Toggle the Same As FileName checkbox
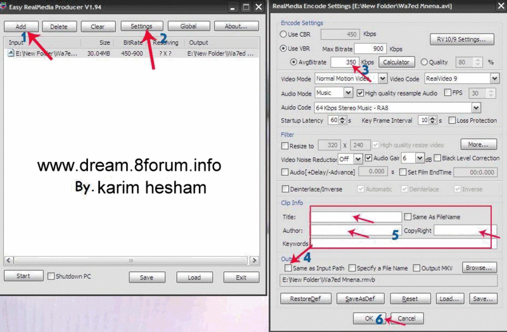 [408, 217]
